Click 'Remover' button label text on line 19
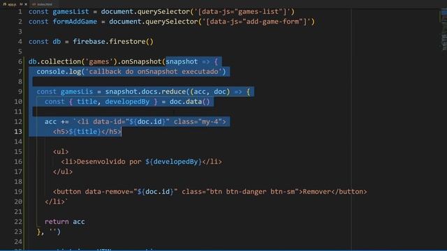447x251 pixels. (x=316, y=192)
